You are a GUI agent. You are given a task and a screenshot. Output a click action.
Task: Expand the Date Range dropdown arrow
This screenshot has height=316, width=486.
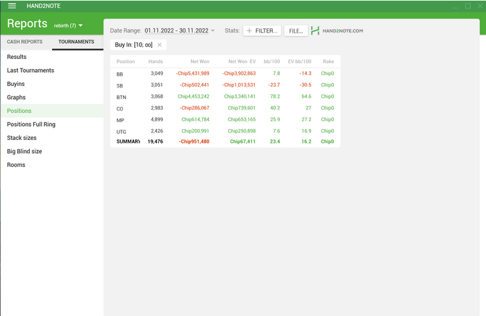212,30
